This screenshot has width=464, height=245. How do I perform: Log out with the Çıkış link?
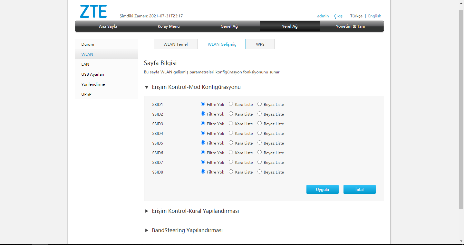point(338,16)
